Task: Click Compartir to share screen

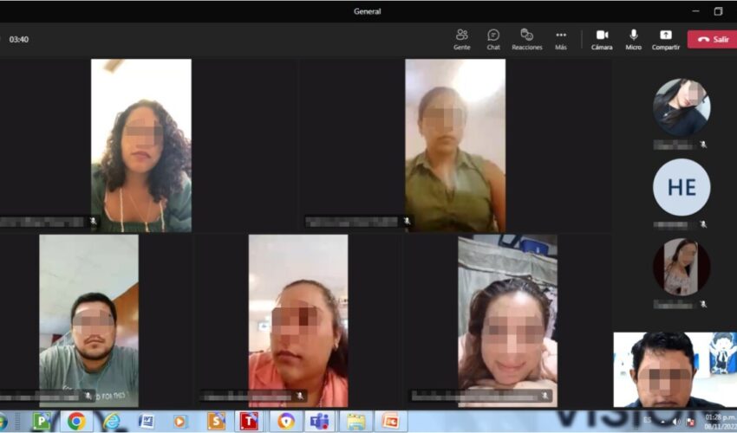Action: pos(666,40)
